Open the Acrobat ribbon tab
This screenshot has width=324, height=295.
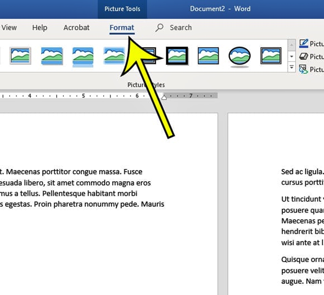76,27
